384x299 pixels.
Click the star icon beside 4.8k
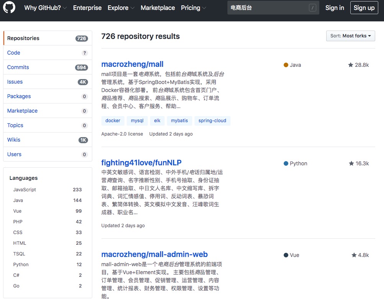[354, 255]
